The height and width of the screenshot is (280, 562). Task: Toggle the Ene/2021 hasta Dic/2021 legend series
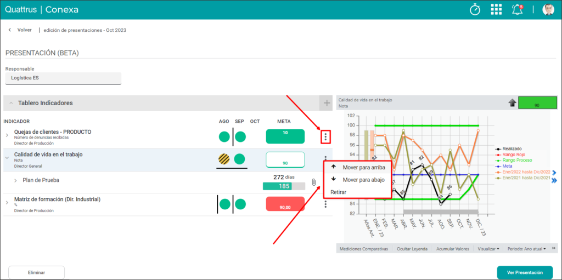point(523,178)
